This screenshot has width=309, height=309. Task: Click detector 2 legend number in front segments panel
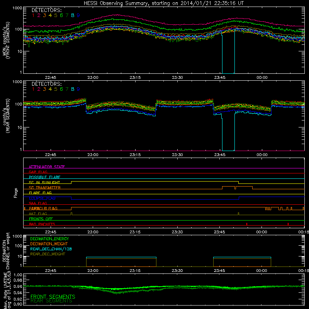point(39,15)
